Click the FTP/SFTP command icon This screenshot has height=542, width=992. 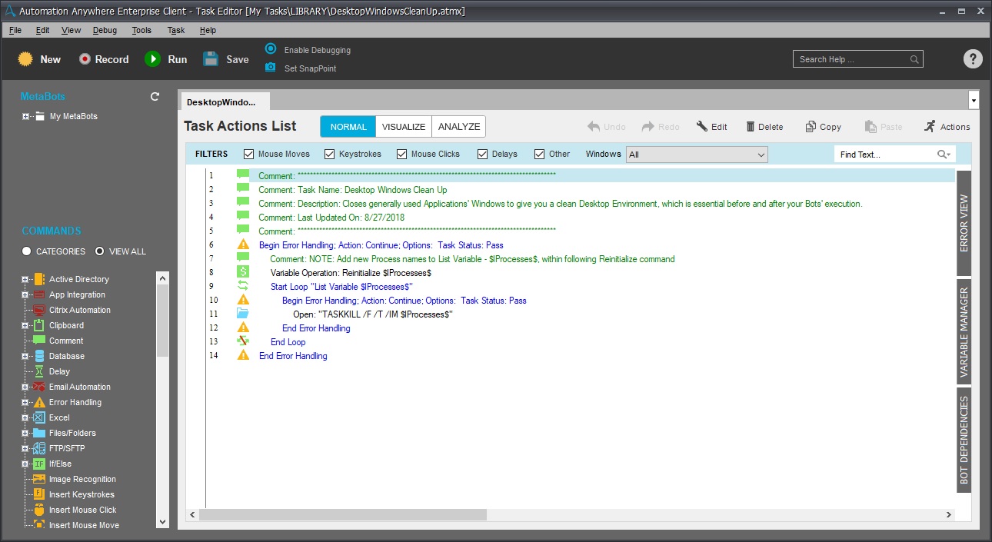[x=40, y=448]
